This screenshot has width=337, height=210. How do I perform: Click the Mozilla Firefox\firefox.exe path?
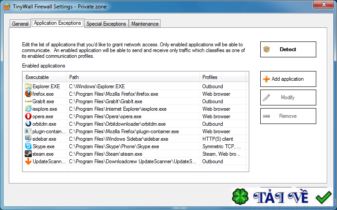(113, 94)
